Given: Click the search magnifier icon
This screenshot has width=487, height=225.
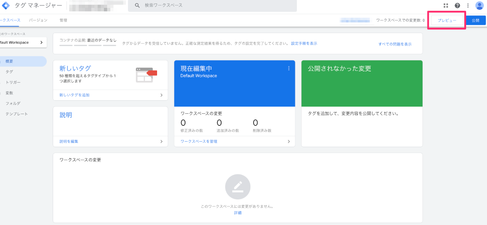Looking at the screenshot, I should point(137,6).
